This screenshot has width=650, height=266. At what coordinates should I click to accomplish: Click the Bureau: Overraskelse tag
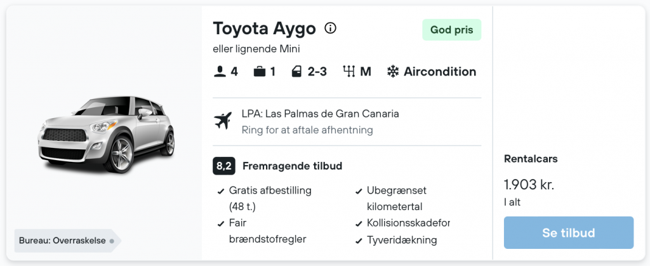[x=67, y=241]
